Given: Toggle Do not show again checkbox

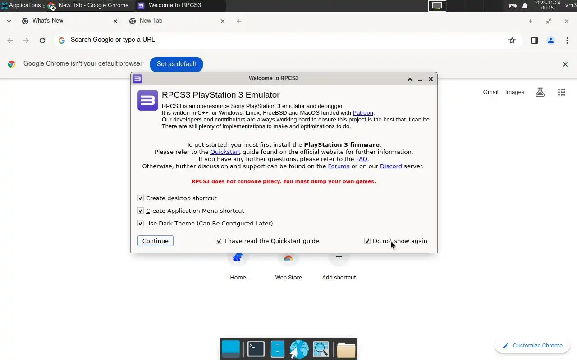Looking at the screenshot, I should [x=367, y=241].
